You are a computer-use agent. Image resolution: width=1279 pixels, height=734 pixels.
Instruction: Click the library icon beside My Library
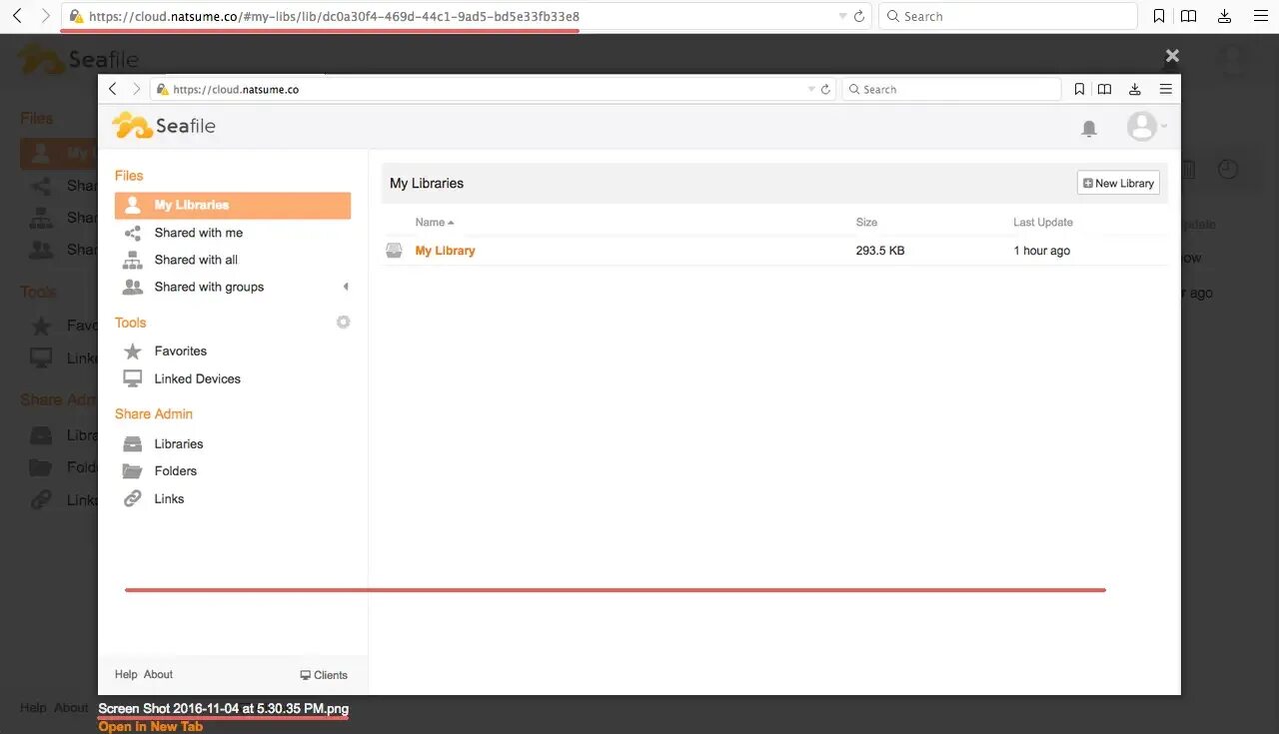[395, 251]
